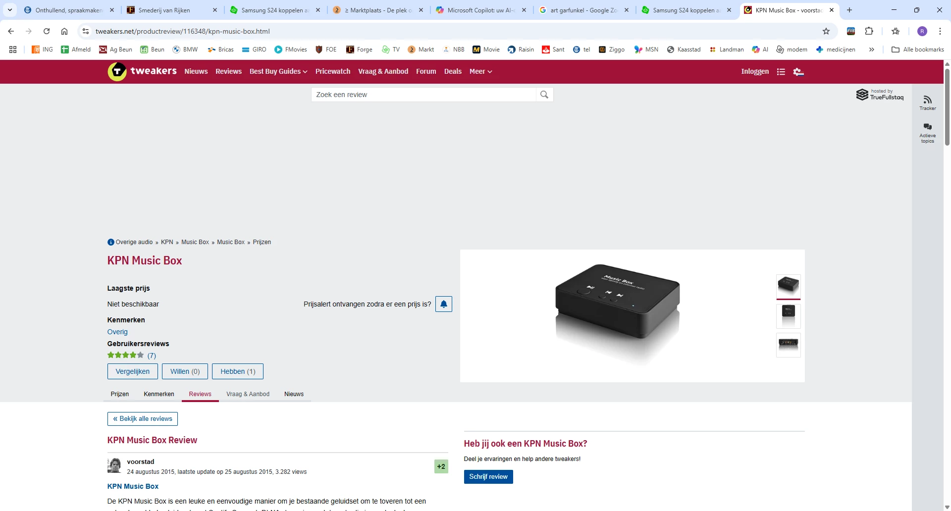Open Deals in the main navigation
Screen dimensions: 951x511
coord(453,71)
